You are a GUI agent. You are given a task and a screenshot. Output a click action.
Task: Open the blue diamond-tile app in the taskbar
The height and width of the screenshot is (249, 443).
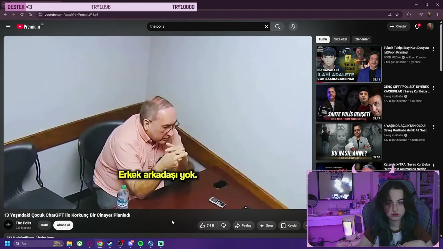tap(151, 243)
